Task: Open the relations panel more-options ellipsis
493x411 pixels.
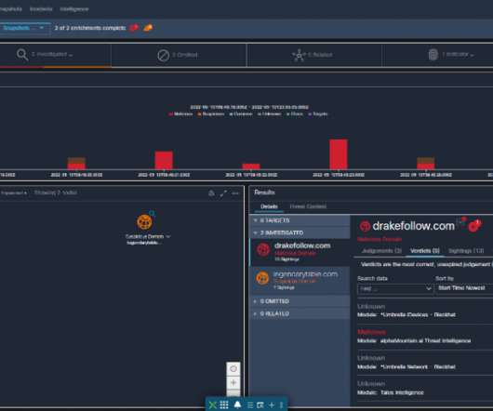Action: pos(235,193)
